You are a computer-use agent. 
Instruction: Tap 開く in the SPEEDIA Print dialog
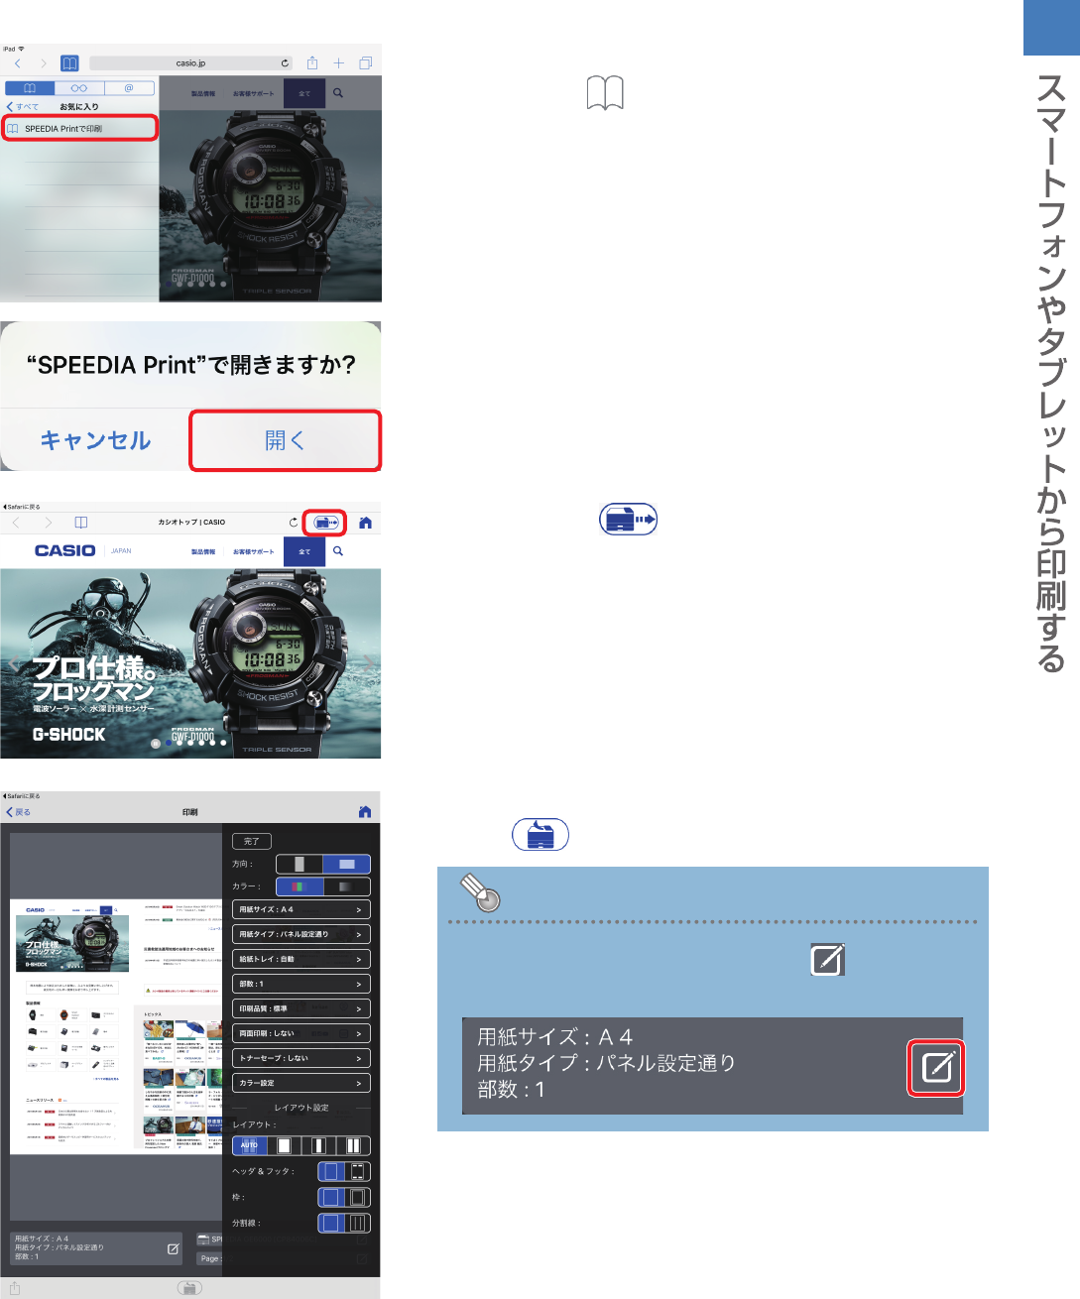(285, 440)
